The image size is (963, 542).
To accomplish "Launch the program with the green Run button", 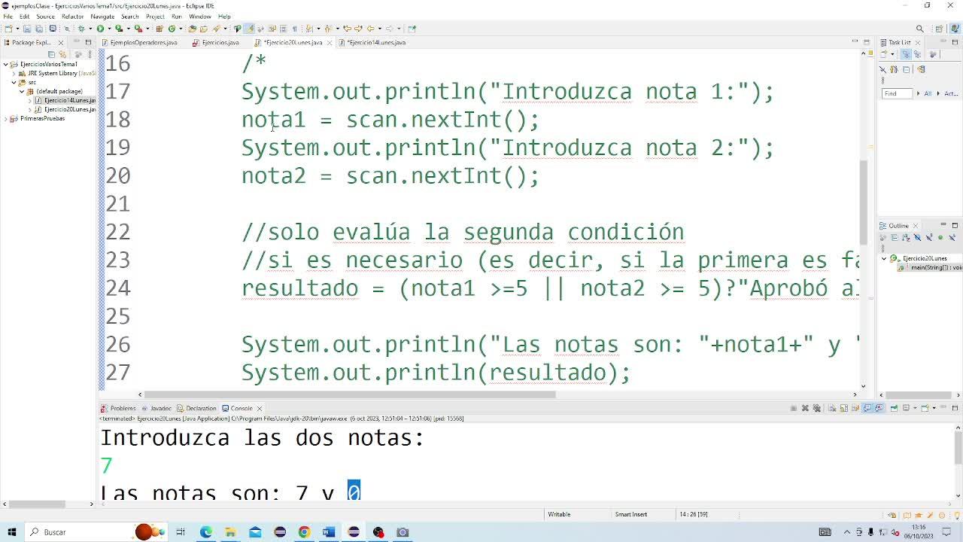I will coord(99,29).
